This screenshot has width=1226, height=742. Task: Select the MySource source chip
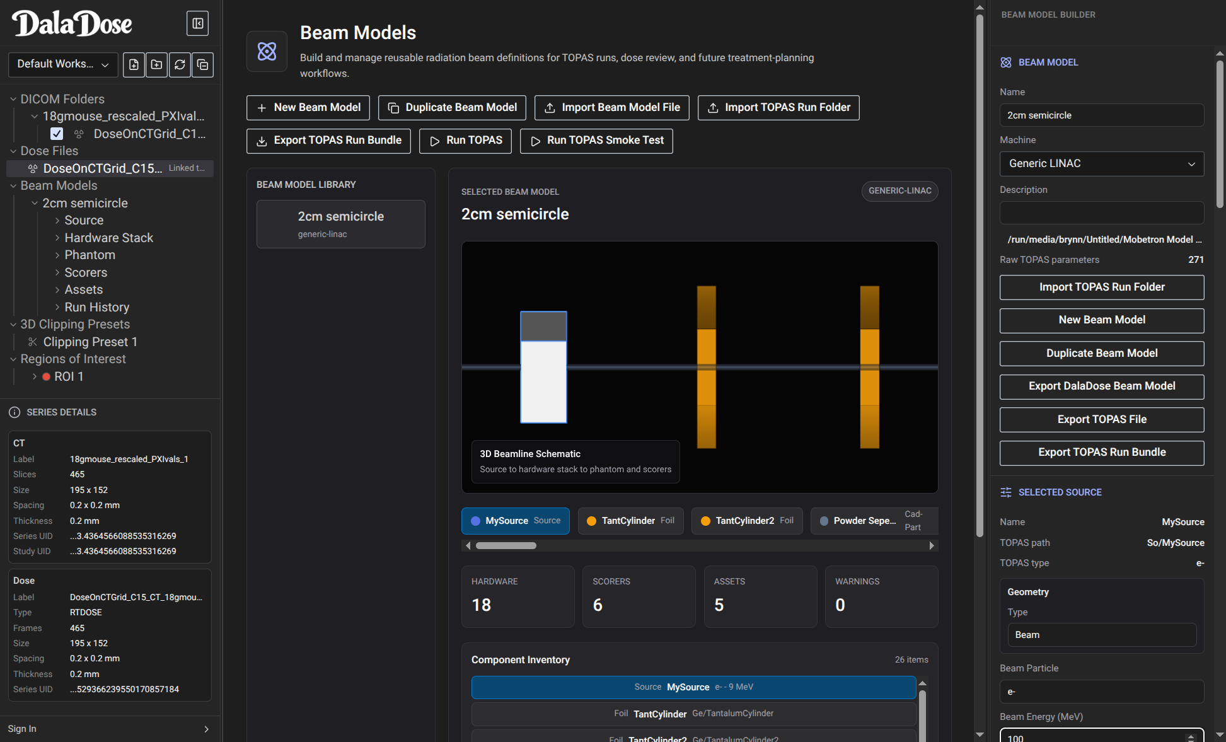[516, 521]
